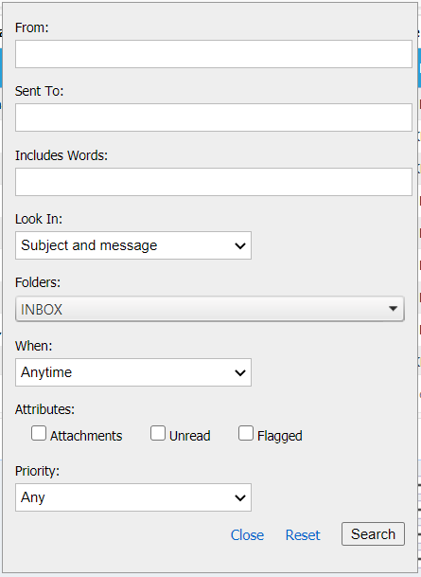Screen dimensions: 421x577
Task: Click the "Folders:" label text
Action: click(x=38, y=282)
